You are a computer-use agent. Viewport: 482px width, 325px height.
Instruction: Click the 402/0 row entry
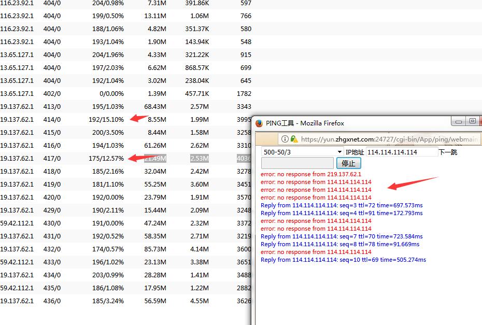tap(52, 93)
